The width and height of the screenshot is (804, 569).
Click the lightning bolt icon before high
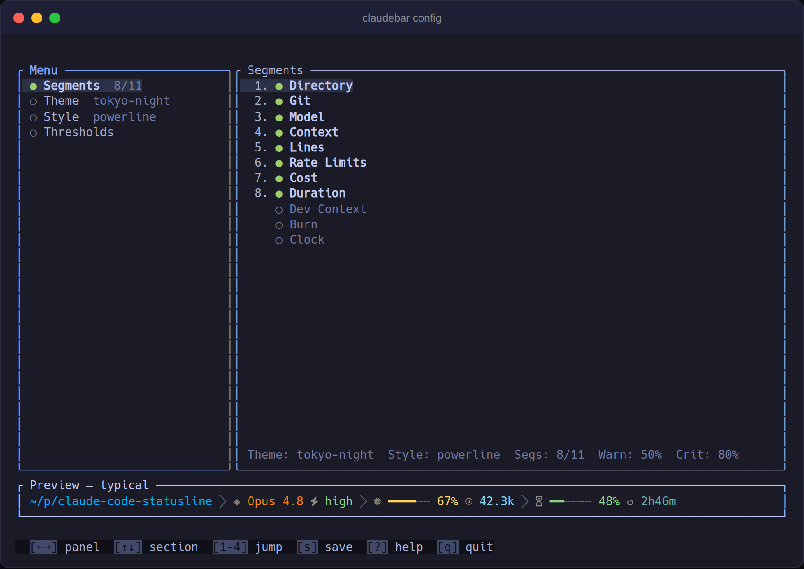314,502
